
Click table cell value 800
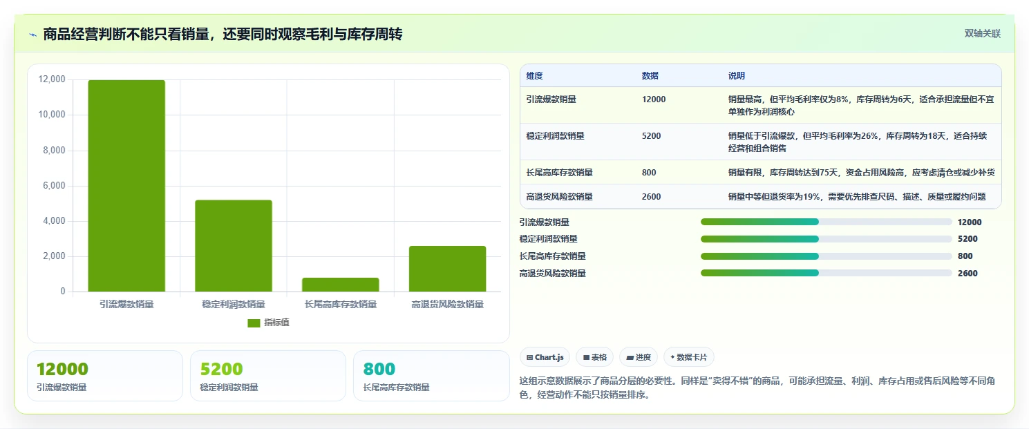pos(649,173)
